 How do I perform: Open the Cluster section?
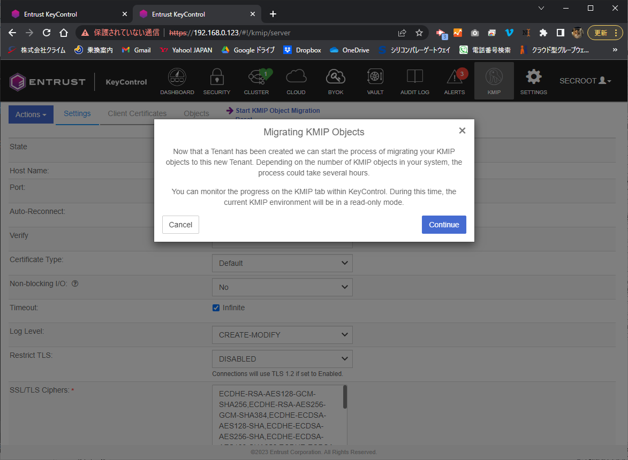256,81
